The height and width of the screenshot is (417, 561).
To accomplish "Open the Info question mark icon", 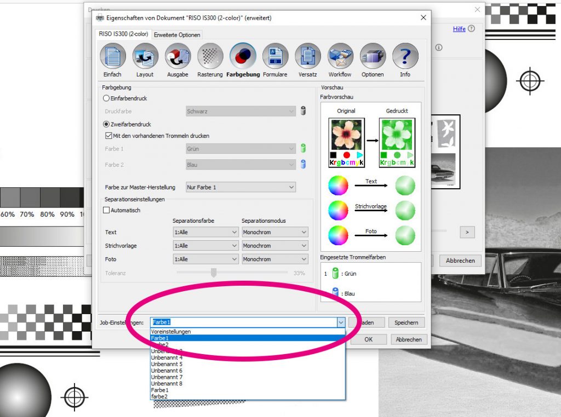I will [405, 56].
